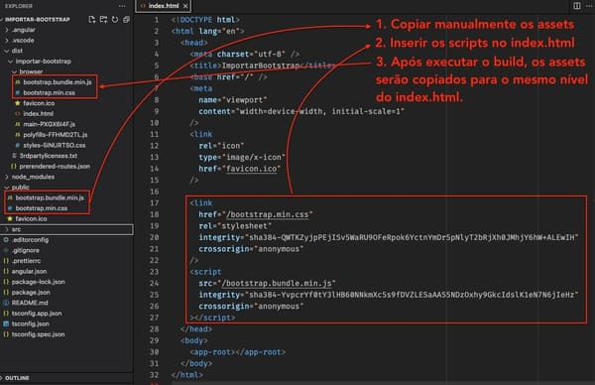
Task: Switch to the index.html tab
Action: (164, 6)
